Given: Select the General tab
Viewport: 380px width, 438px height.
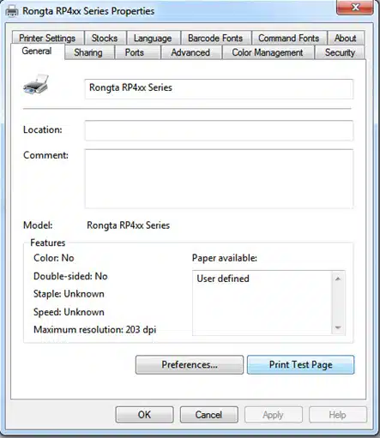Looking at the screenshot, I should tap(37, 51).
